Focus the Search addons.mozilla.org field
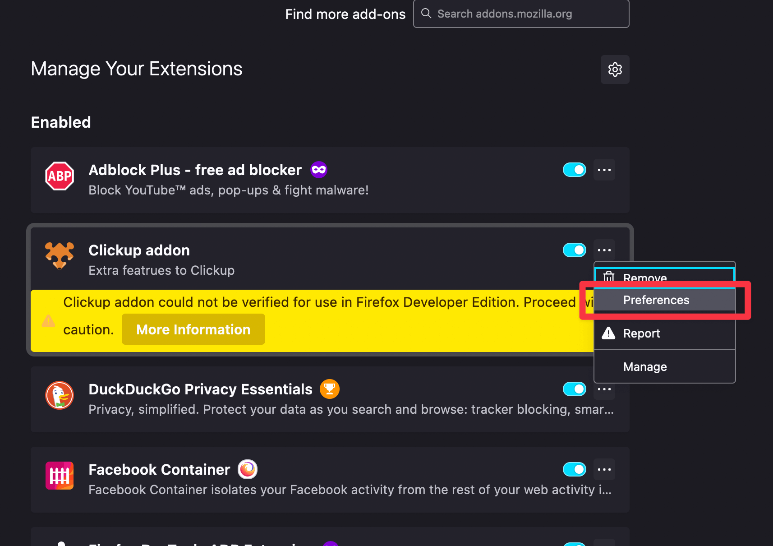The image size is (773, 546). click(x=521, y=14)
